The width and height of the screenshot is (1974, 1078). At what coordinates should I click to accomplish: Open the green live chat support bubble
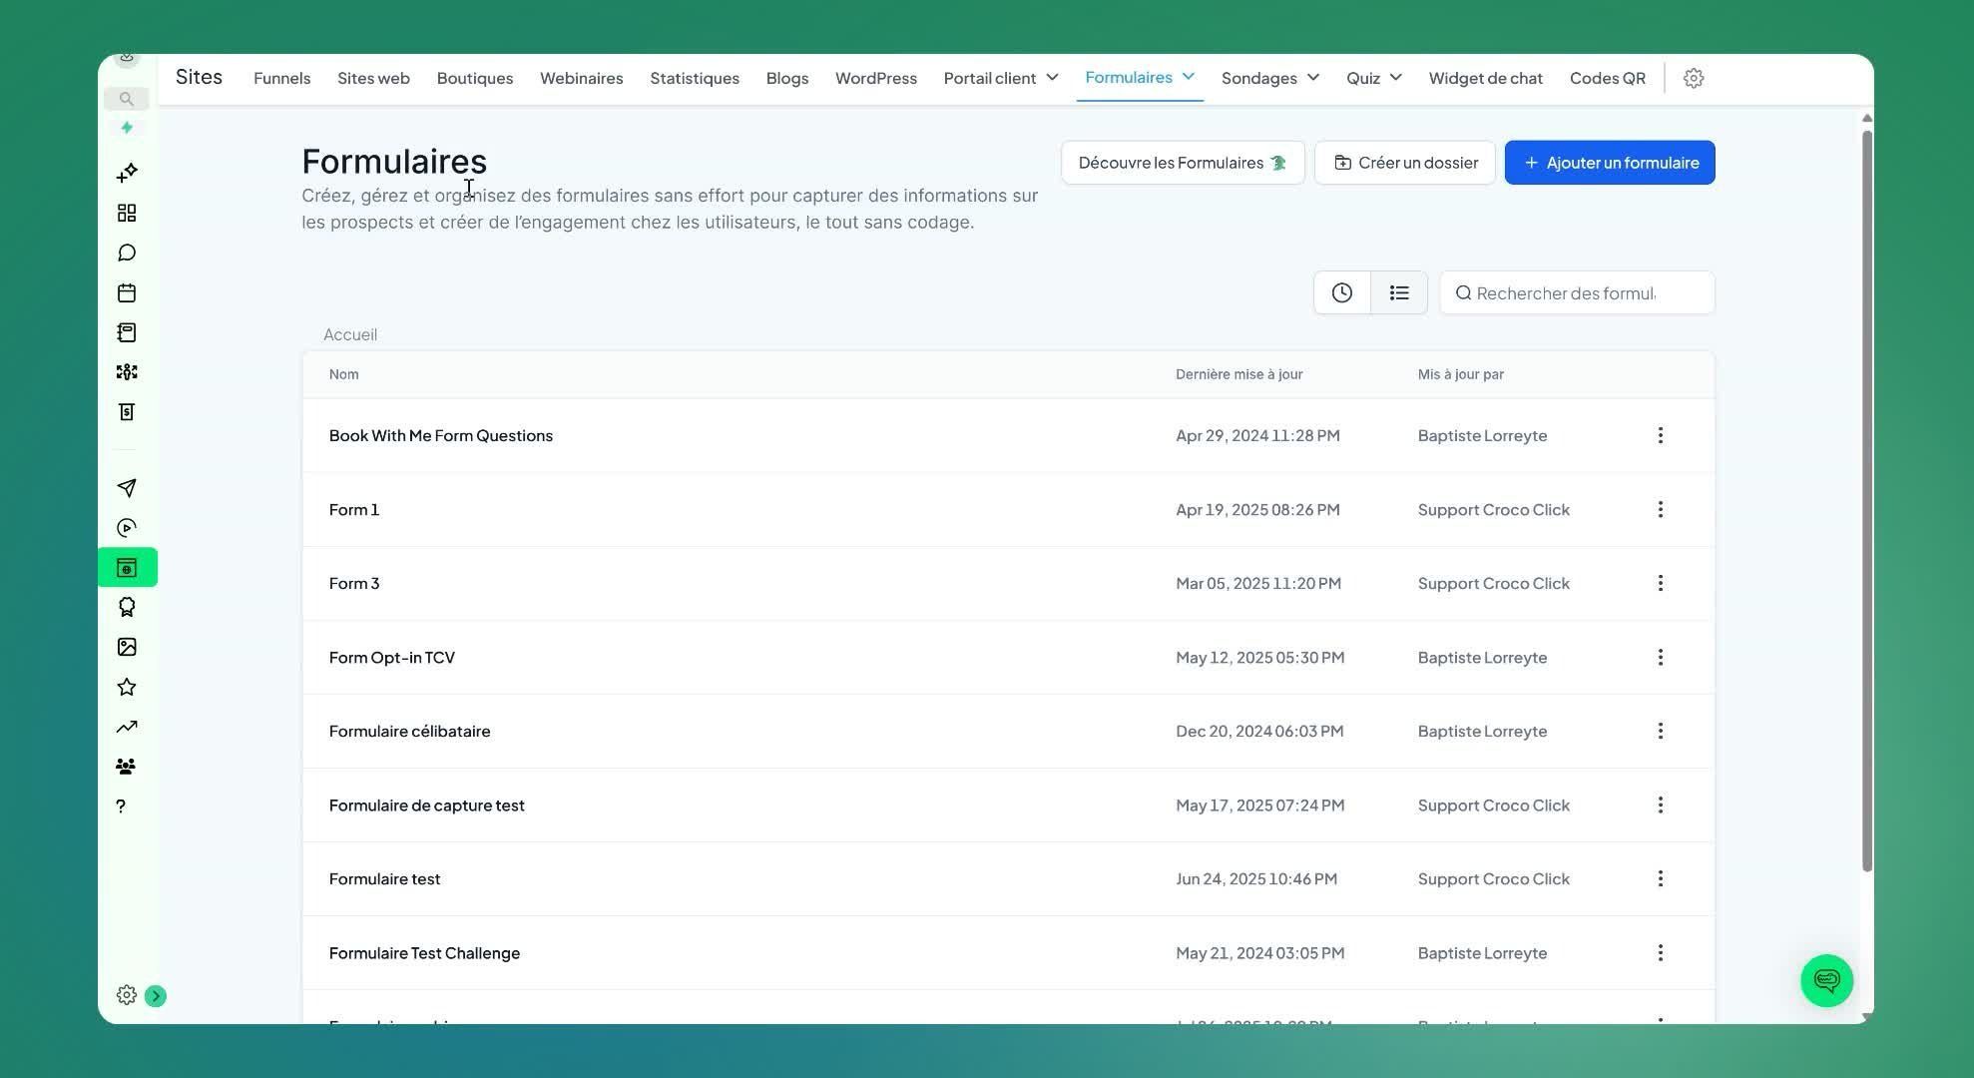tap(1826, 981)
